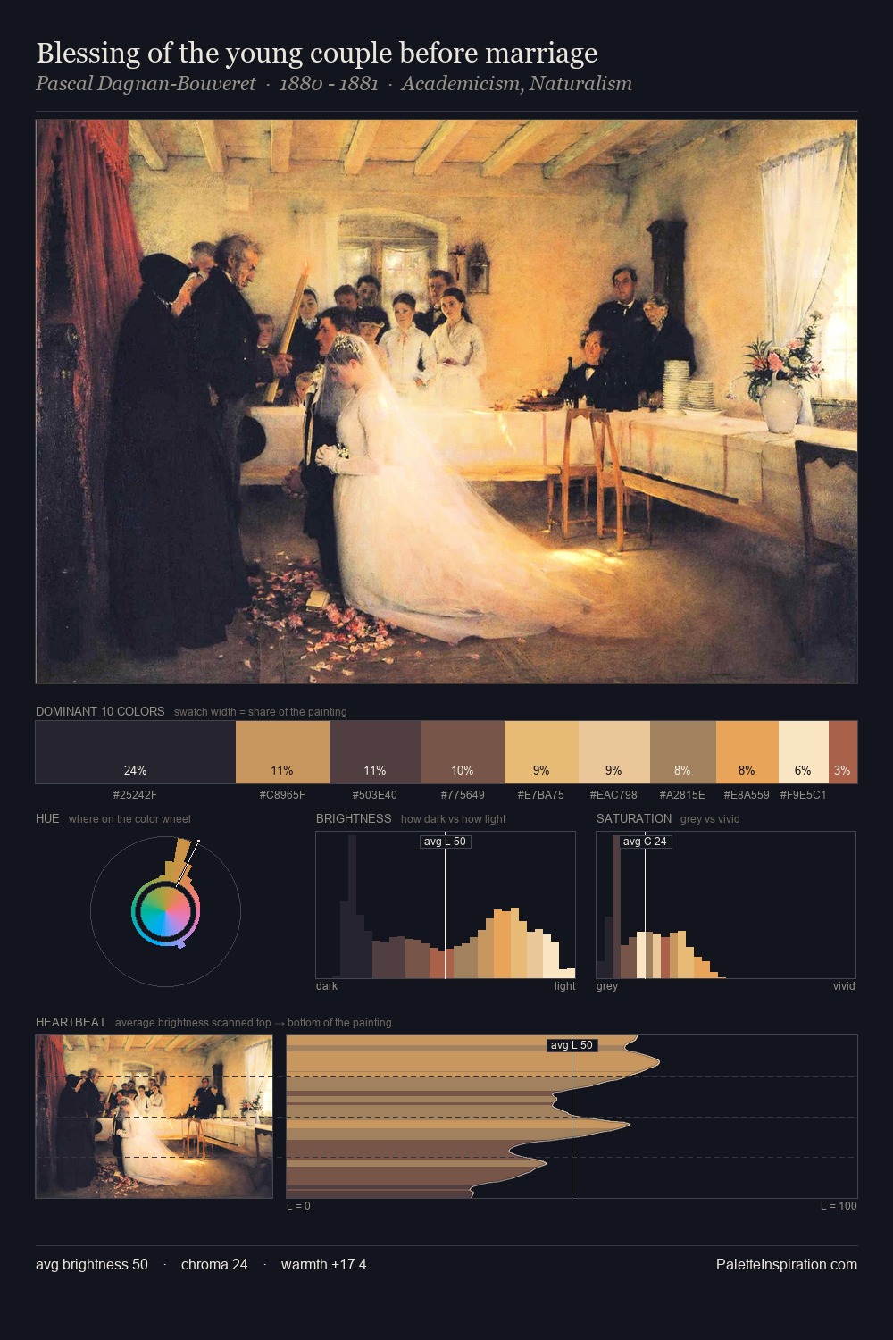Click the 'HUE' section heading

tap(47, 818)
